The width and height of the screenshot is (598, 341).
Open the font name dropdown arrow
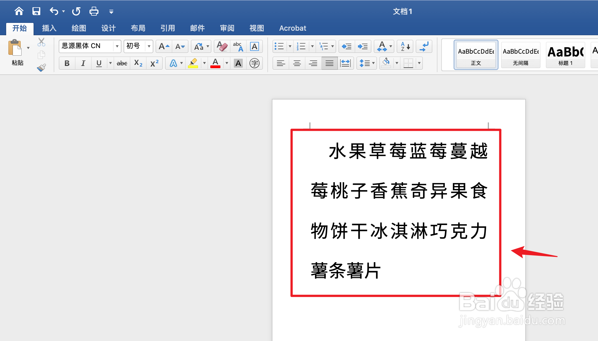point(117,46)
